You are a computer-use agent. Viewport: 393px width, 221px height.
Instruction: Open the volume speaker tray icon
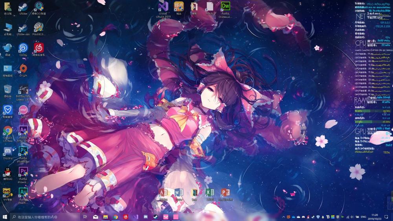352,217
